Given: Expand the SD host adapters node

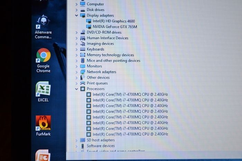Looking at the screenshot, I should click(x=76, y=140).
